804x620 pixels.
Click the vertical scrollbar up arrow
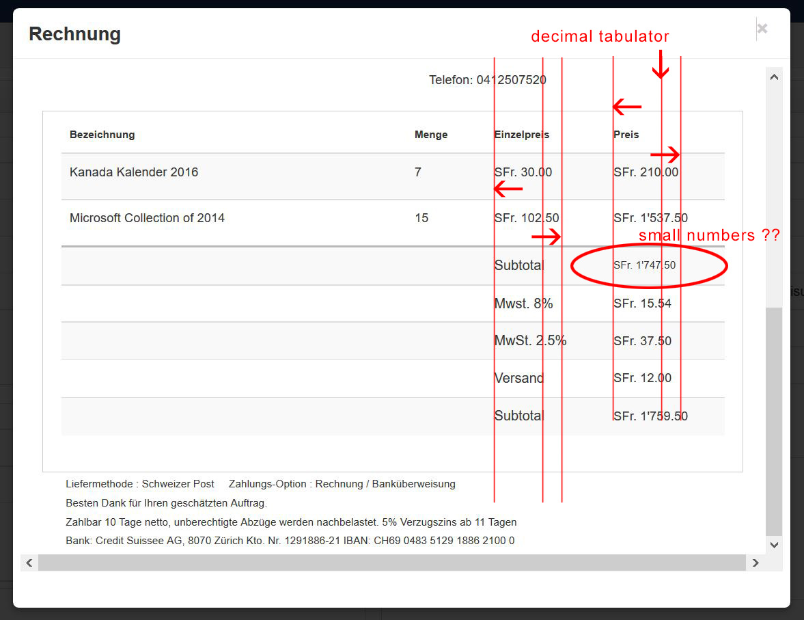774,77
